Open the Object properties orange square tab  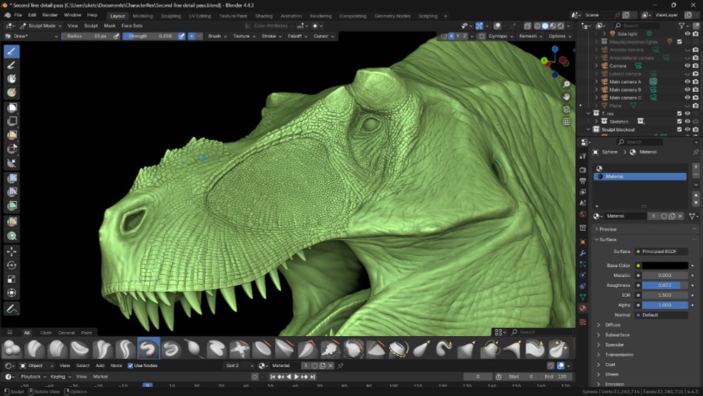click(x=583, y=242)
